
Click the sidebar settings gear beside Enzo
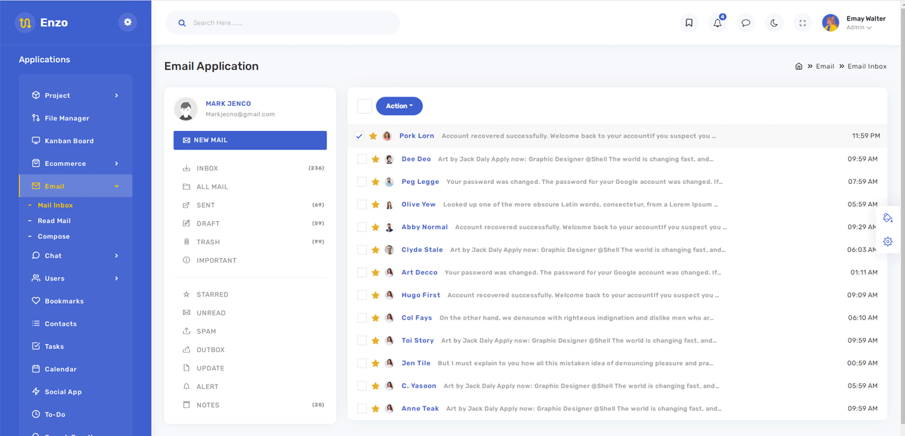point(127,22)
